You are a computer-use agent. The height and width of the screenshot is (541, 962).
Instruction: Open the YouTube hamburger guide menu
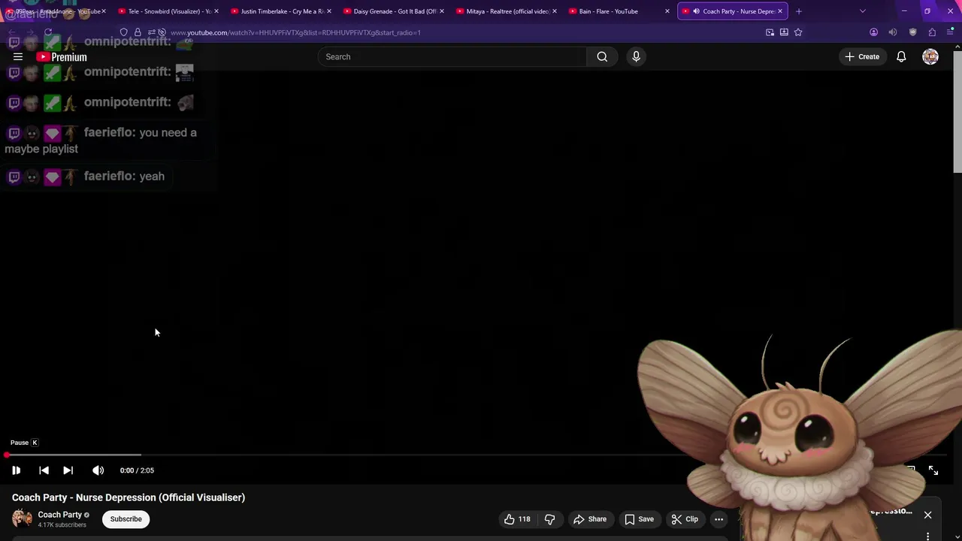point(18,56)
